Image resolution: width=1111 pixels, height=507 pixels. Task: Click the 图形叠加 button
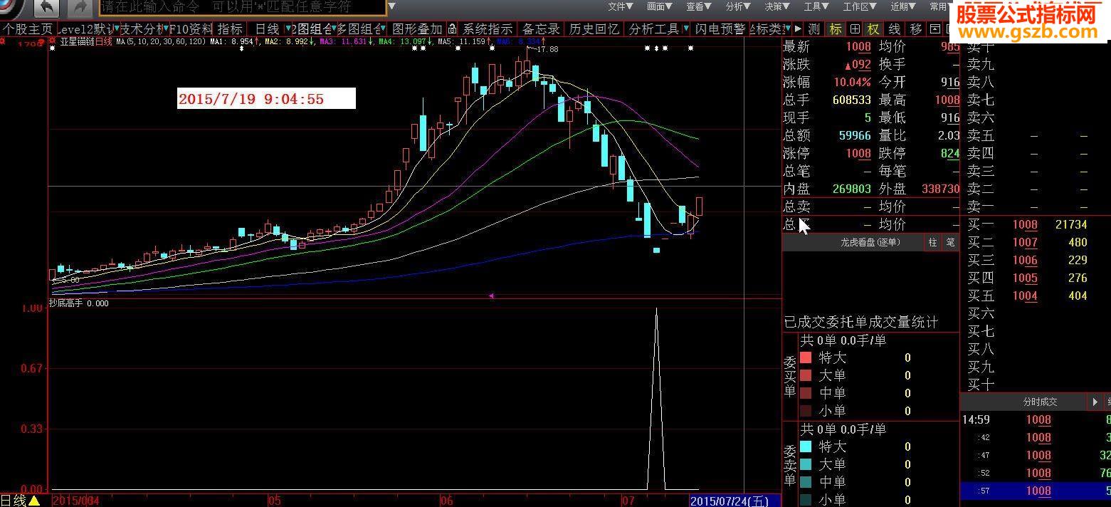pyautogui.click(x=417, y=29)
